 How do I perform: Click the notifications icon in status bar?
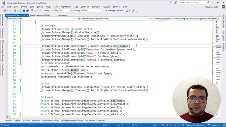pos(224,125)
